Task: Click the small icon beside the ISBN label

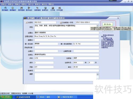Action: click(x=61, y=23)
